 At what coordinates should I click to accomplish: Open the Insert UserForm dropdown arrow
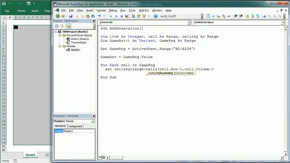[67, 16]
